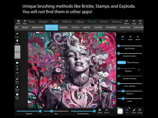Click the Apply checkmark button
The width and height of the screenshot is (158, 118).
click(134, 22)
